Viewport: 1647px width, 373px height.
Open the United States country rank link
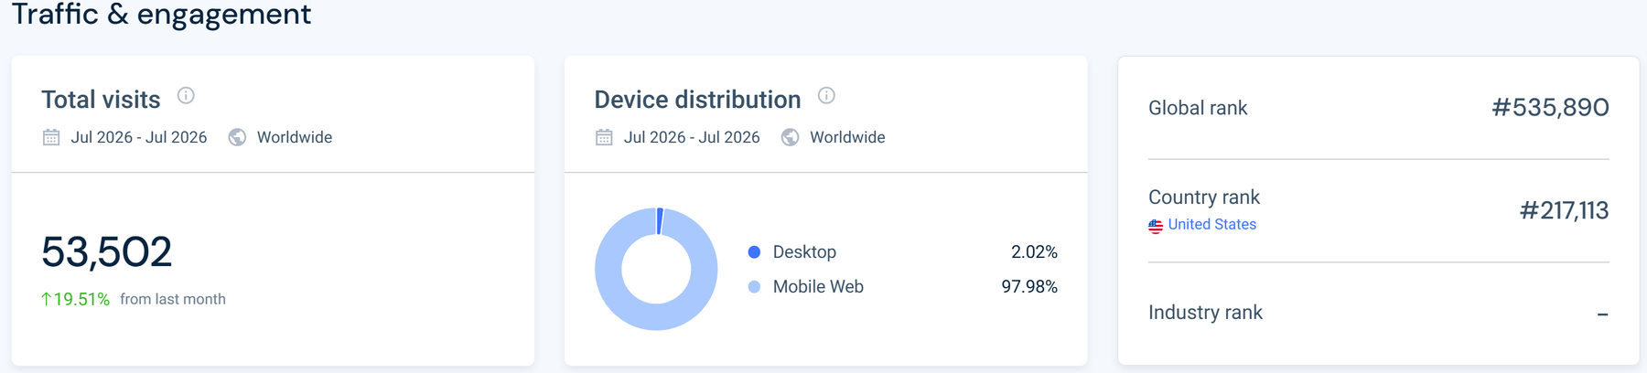1211,224
